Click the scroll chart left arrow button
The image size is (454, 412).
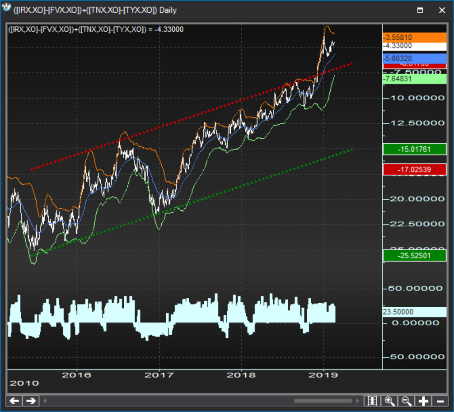coord(15,401)
